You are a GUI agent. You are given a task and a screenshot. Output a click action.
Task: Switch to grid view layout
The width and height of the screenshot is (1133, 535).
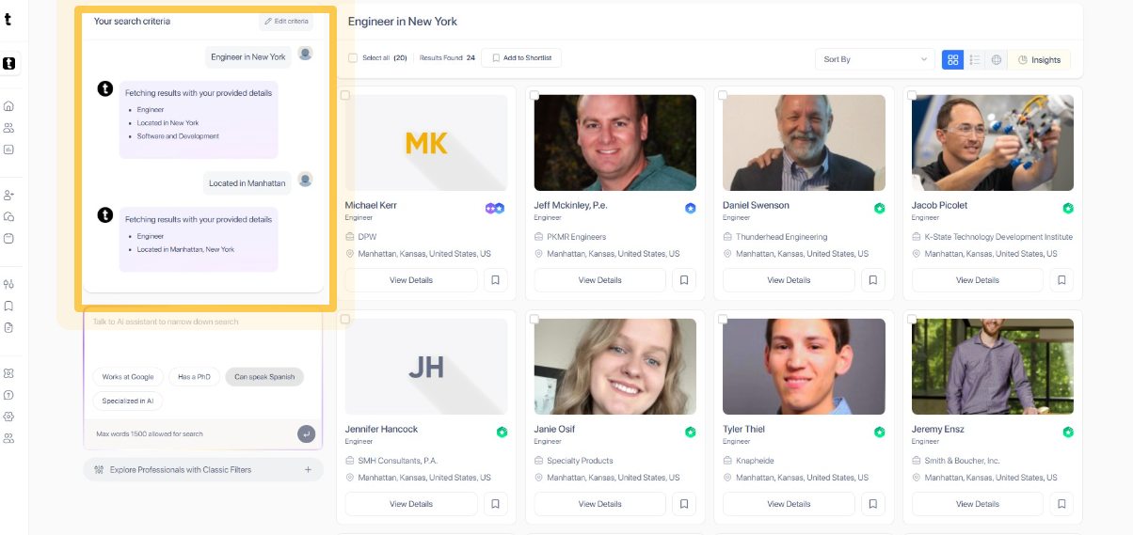(952, 59)
